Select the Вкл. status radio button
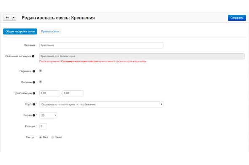 (x=41, y=138)
